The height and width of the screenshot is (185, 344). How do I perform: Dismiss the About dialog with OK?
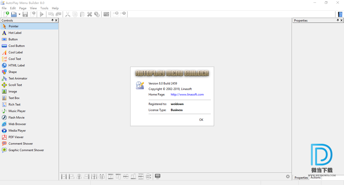[201, 120]
